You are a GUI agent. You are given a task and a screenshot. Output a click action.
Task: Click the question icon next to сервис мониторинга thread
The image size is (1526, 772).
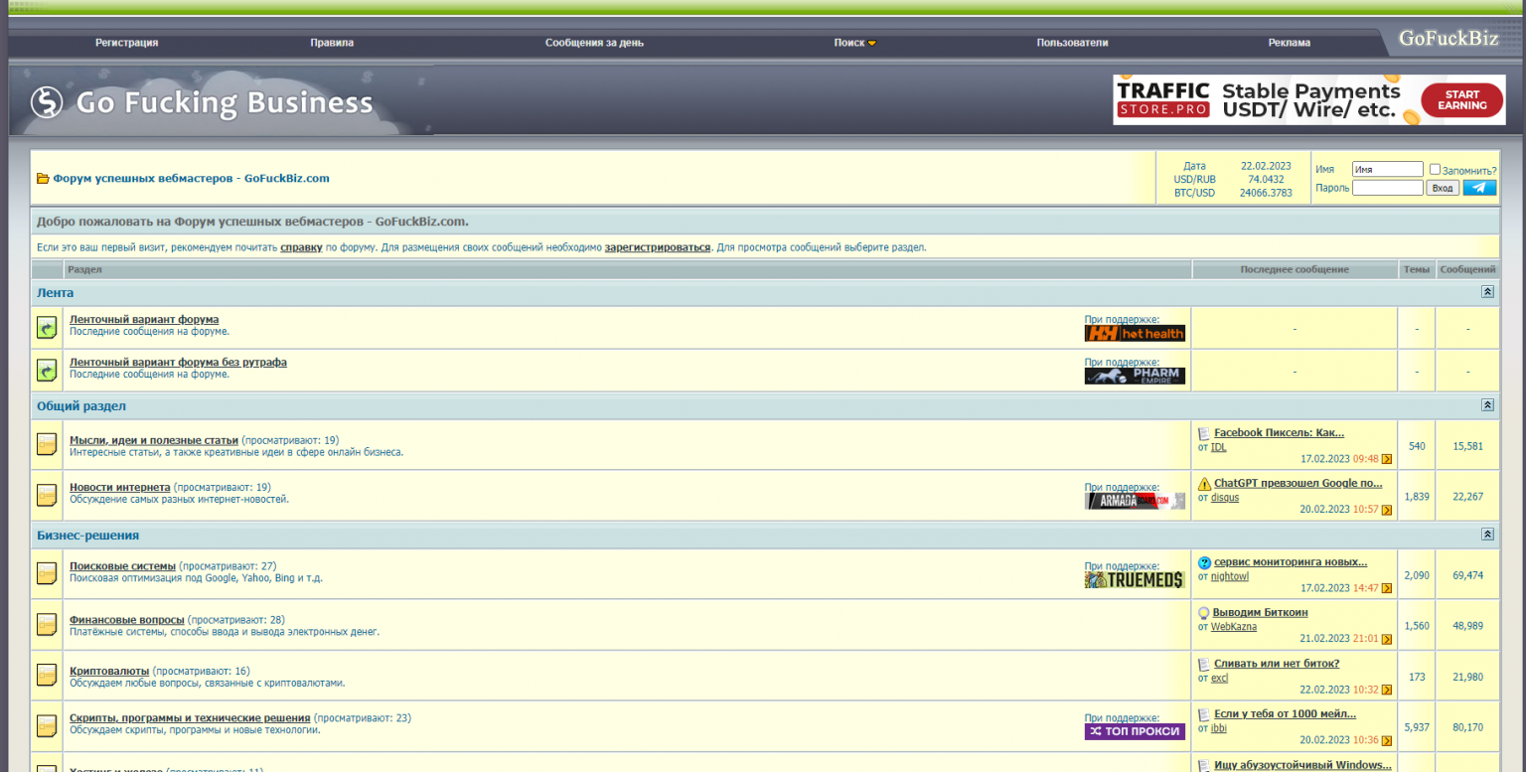tap(1204, 562)
